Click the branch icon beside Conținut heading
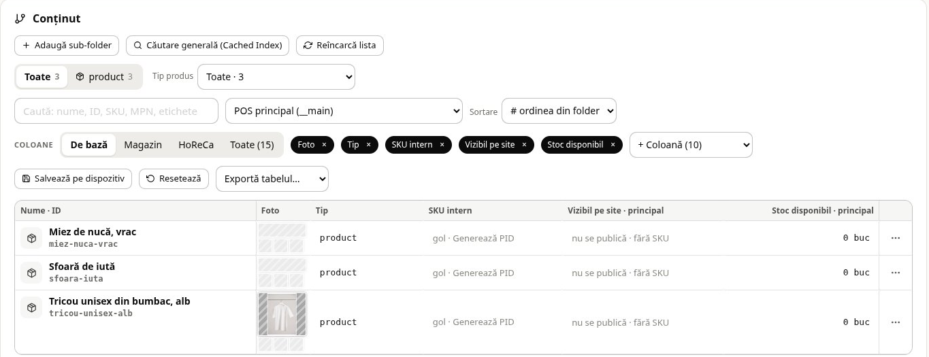 (20, 19)
